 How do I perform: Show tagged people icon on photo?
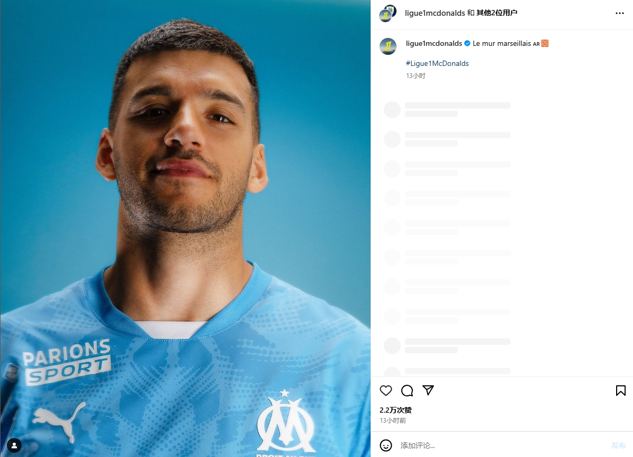click(14, 445)
